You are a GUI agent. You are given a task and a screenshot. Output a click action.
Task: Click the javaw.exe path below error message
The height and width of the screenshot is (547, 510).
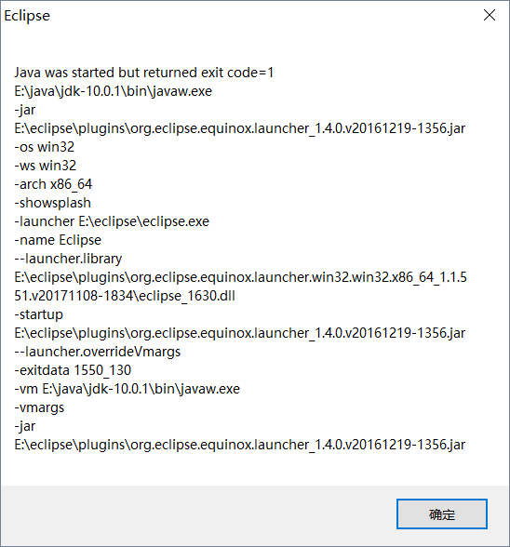point(114,91)
